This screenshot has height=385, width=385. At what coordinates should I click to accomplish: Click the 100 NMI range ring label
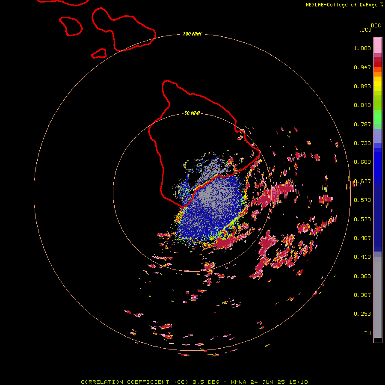pyautogui.click(x=192, y=34)
